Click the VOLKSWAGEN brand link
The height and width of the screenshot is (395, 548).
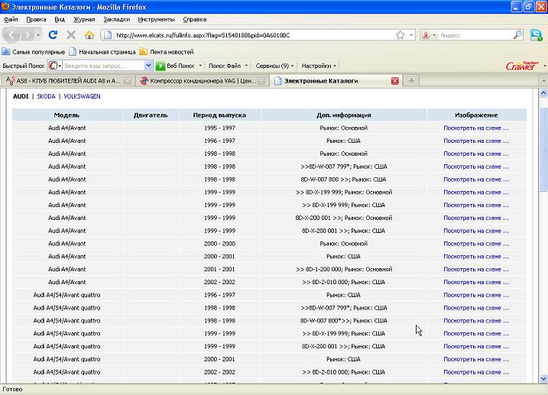[x=82, y=96]
